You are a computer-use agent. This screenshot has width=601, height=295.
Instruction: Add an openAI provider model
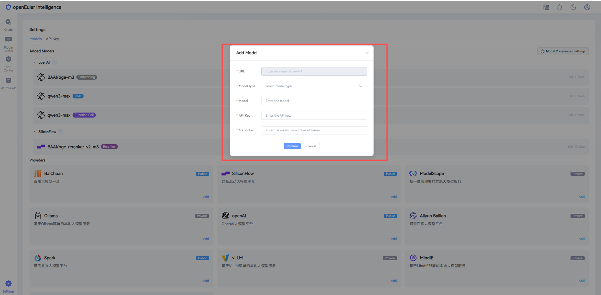point(394,239)
